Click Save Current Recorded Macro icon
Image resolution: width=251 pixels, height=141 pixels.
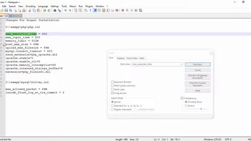click(x=140, y=11)
